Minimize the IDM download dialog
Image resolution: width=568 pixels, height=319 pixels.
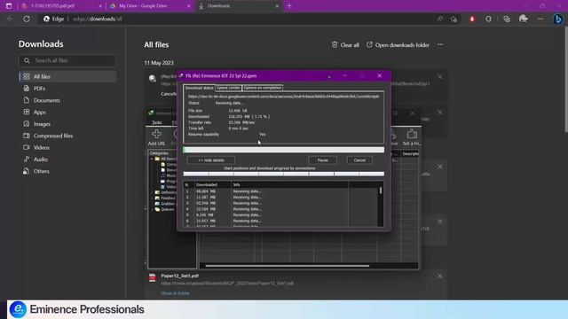coord(345,75)
